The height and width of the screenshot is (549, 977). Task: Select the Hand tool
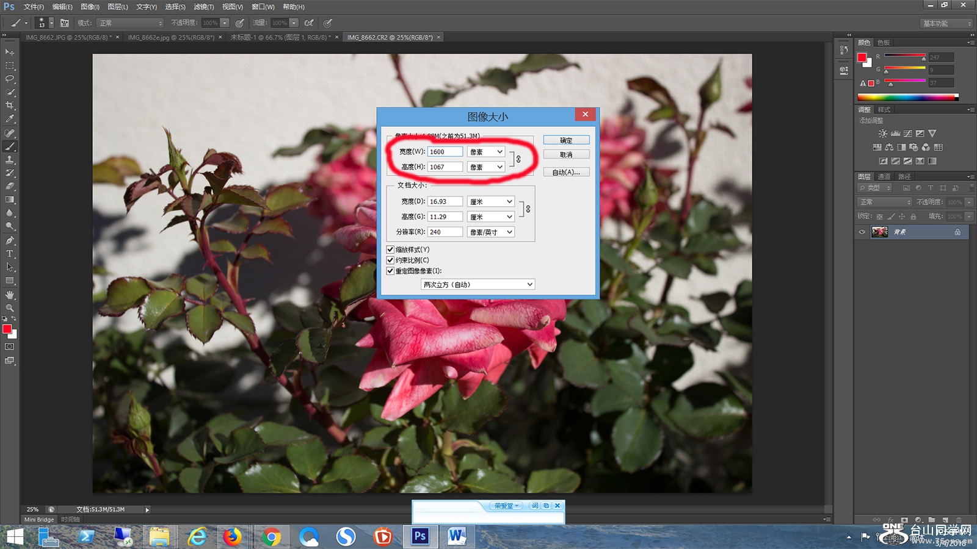coord(10,295)
